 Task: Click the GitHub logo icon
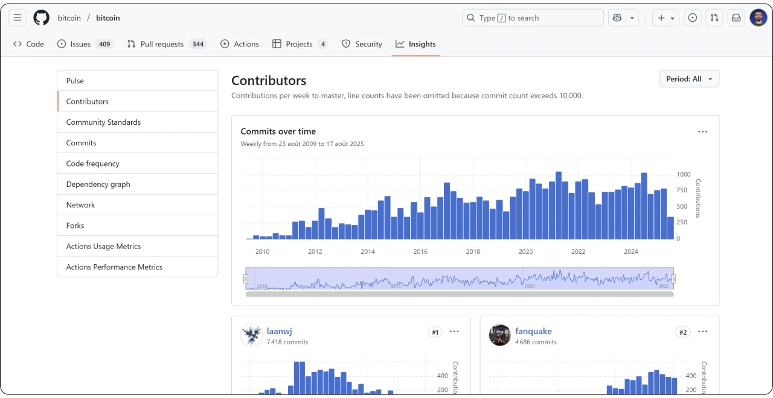(x=41, y=18)
